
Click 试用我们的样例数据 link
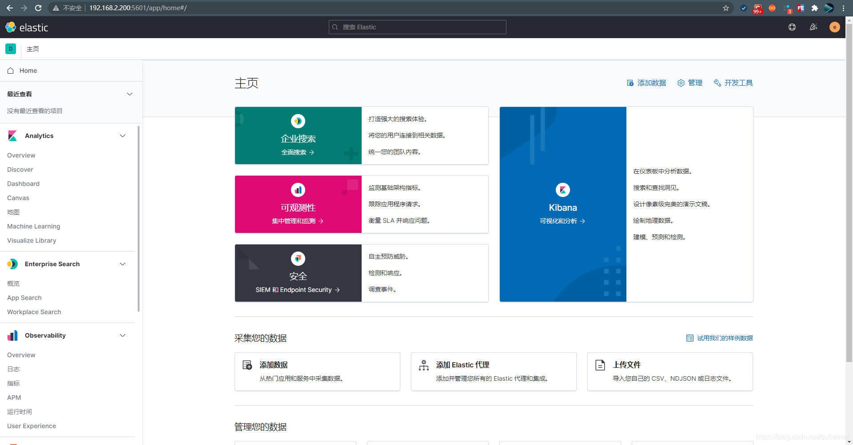coord(720,338)
